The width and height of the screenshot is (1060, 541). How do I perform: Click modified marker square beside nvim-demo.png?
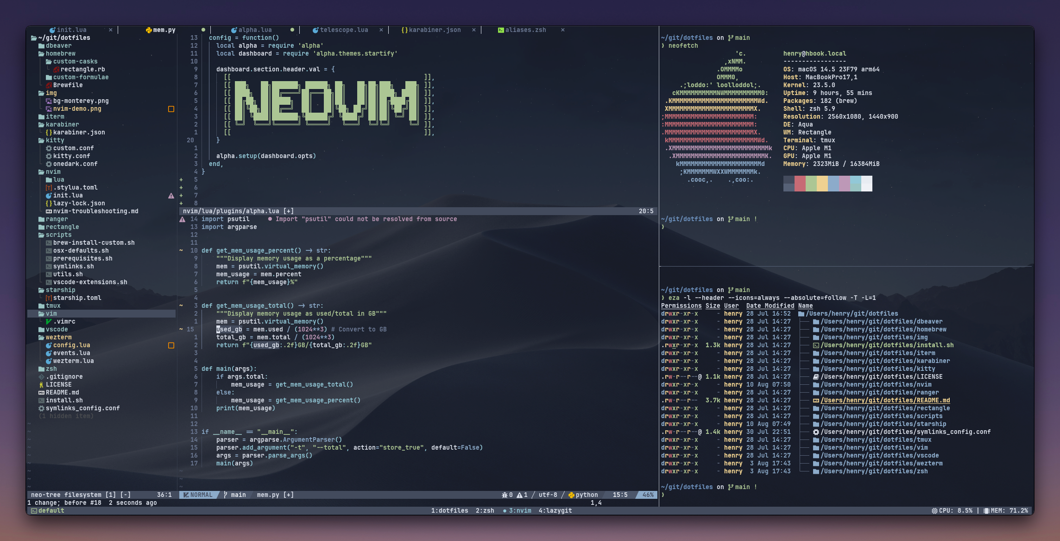(171, 109)
